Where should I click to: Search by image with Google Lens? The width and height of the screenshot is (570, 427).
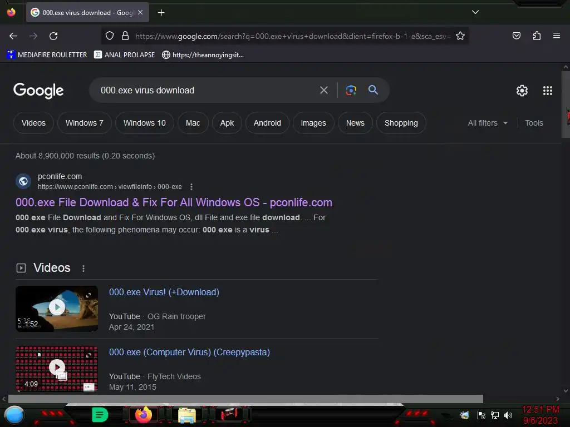tap(351, 90)
